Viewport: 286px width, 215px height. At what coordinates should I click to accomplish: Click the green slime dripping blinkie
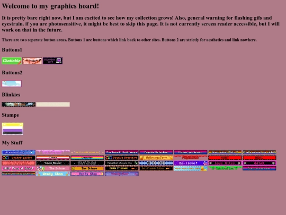(225, 168)
